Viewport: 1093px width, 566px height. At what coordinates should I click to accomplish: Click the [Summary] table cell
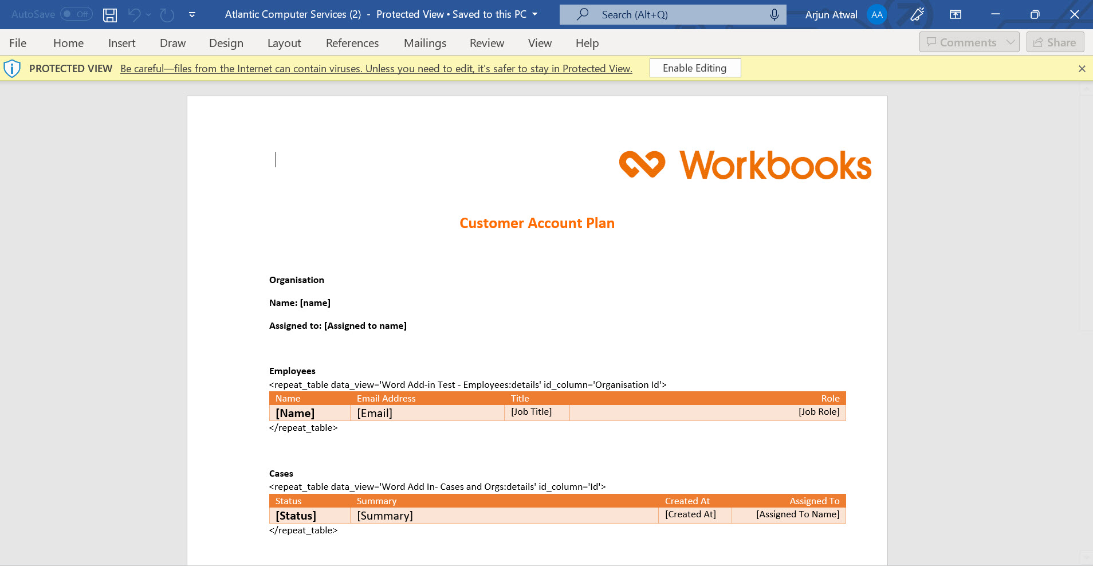coord(504,516)
